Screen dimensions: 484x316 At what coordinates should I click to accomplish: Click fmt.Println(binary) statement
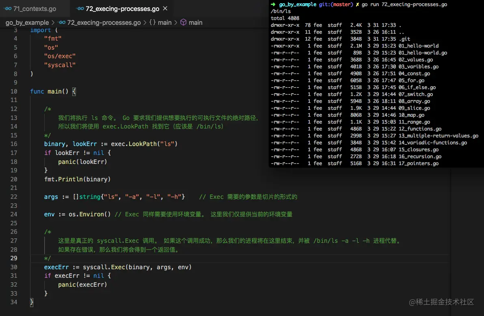click(x=77, y=179)
